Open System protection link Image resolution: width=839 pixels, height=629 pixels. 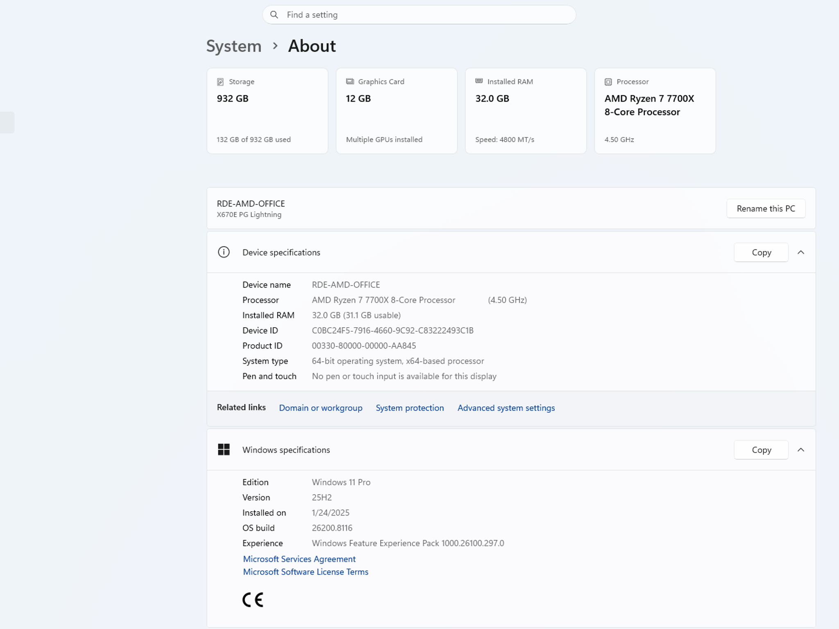(x=410, y=408)
